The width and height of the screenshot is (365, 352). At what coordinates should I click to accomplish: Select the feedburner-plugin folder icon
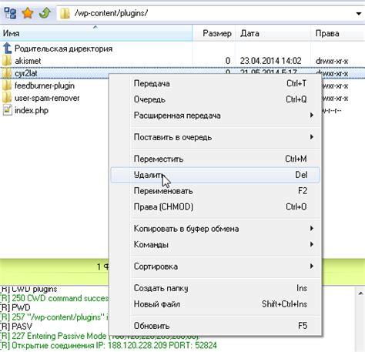[x=7, y=85]
